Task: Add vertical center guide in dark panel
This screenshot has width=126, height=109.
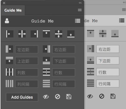Action: pyautogui.click(x=22, y=34)
